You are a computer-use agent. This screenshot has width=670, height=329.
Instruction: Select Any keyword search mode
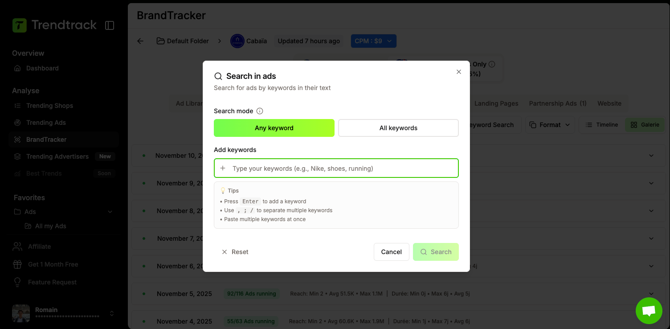[x=274, y=128]
